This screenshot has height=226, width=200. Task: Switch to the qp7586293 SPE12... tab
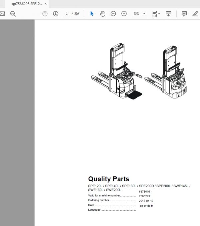pyautogui.click(x=27, y=4)
